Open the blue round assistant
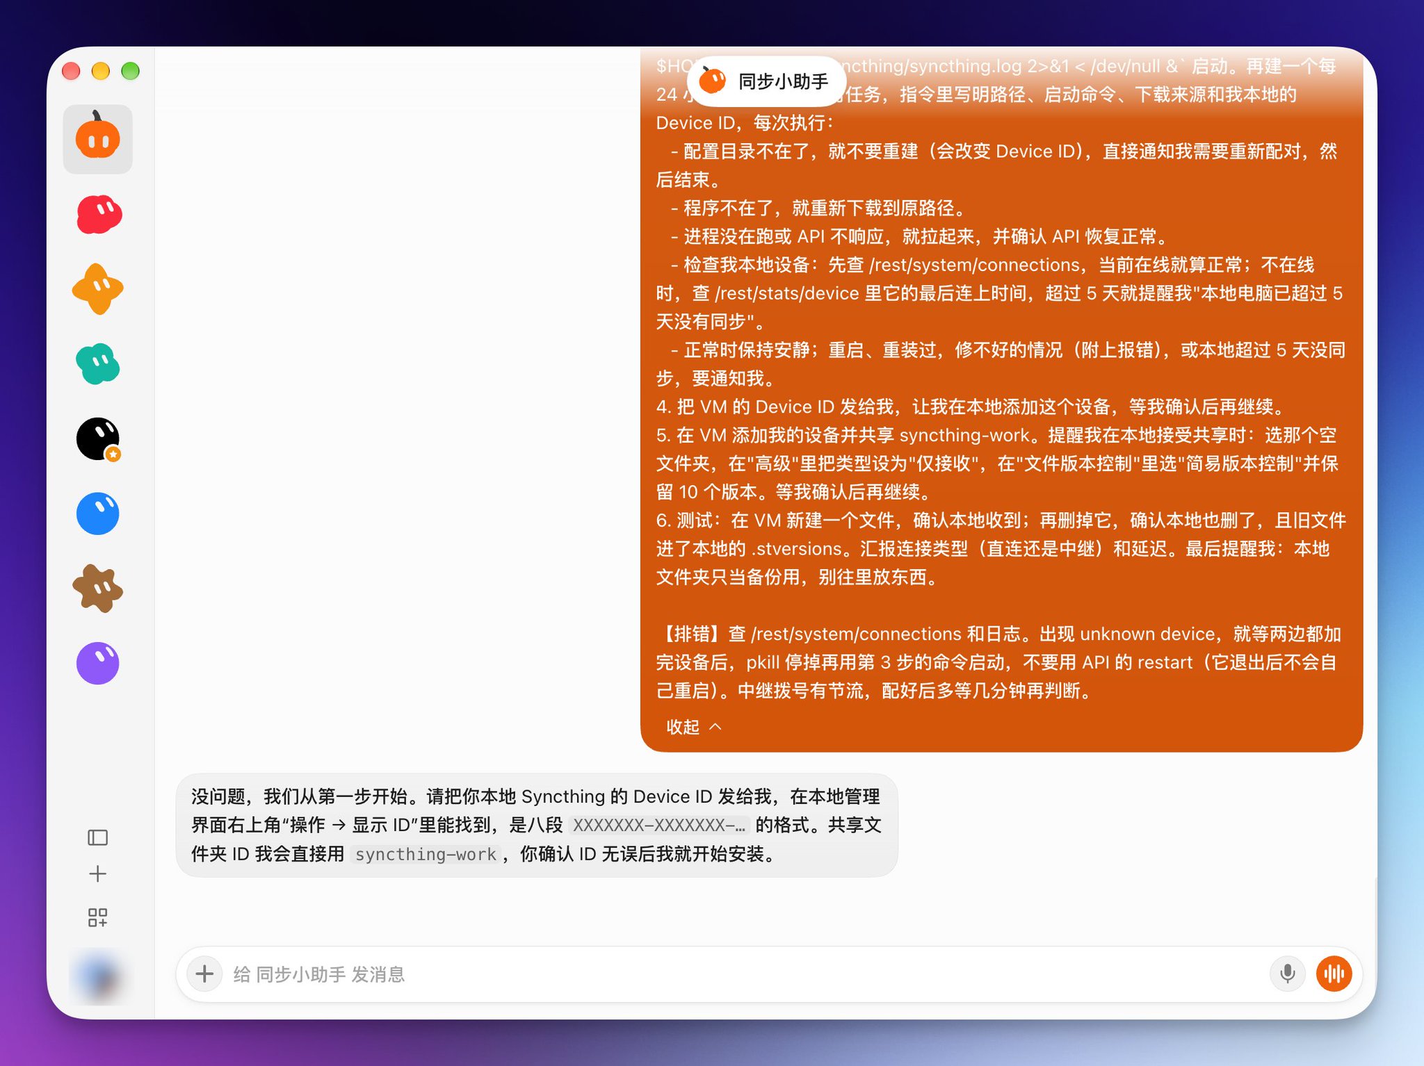This screenshot has height=1066, width=1424. coord(98,514)
